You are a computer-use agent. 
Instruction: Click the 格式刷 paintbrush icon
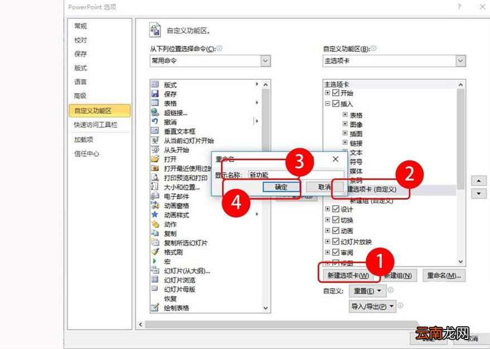click(x=155, y=251)
